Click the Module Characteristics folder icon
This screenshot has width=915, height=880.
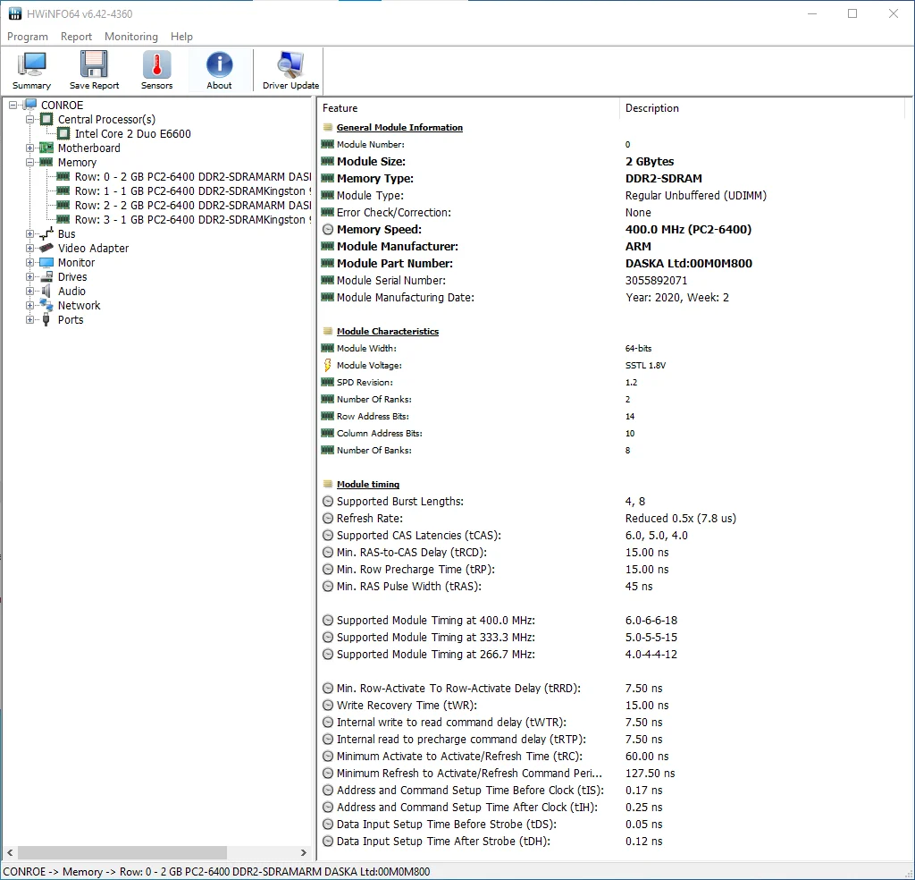click(x=328, y=331)
